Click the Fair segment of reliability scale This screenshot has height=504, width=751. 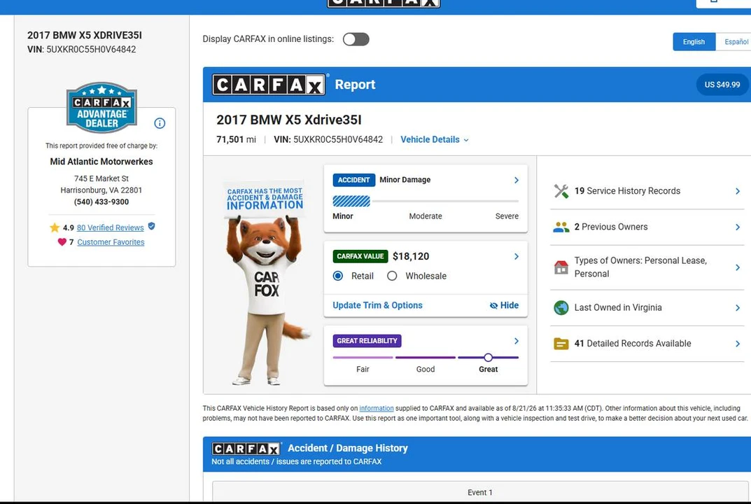tap(363, 358)
